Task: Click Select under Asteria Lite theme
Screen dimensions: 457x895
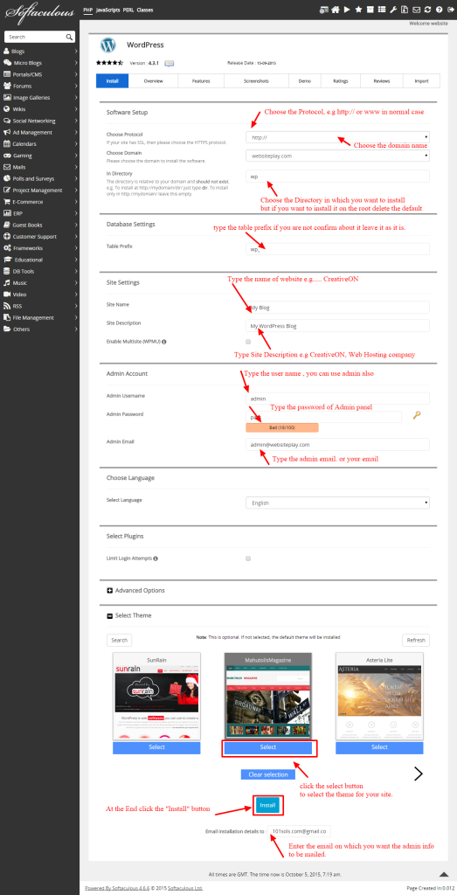Action: (x=379, y=747)
